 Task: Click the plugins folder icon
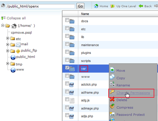[x=72, y=53]
